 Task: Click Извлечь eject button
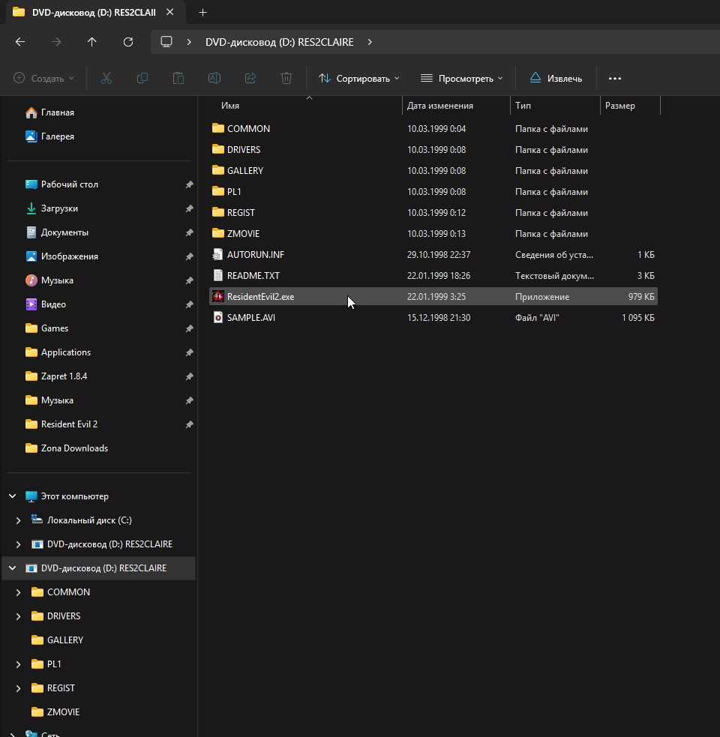click(556, 78)
